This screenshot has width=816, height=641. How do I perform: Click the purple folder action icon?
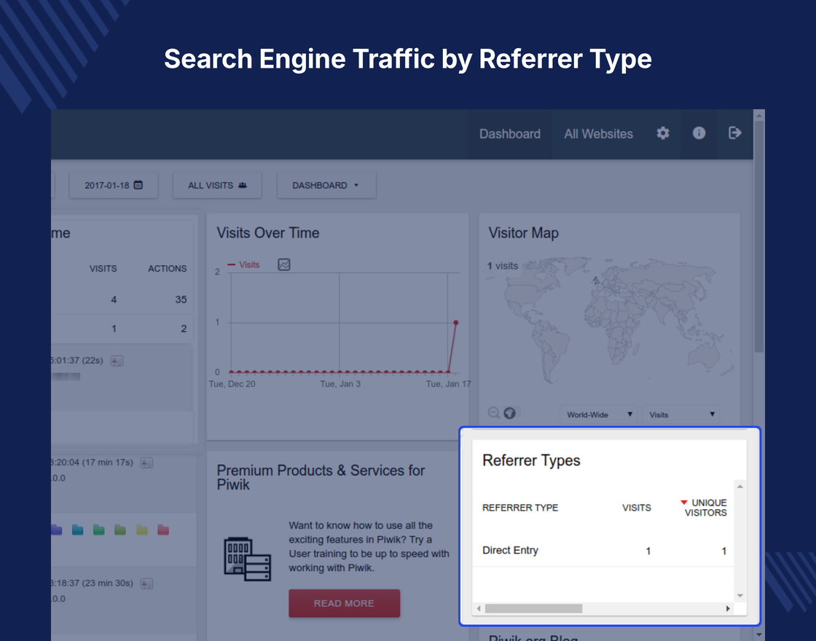click(56, 530)
